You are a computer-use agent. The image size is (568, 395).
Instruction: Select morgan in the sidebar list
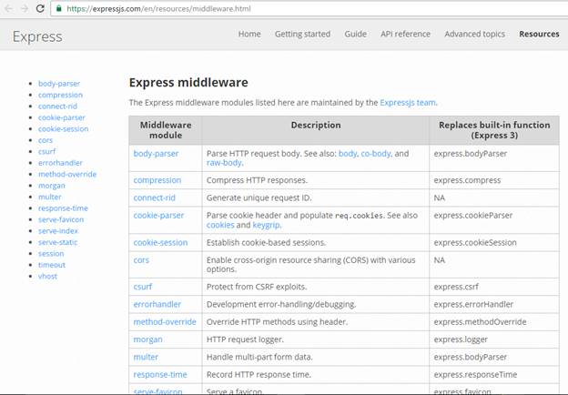coord(52,186)
